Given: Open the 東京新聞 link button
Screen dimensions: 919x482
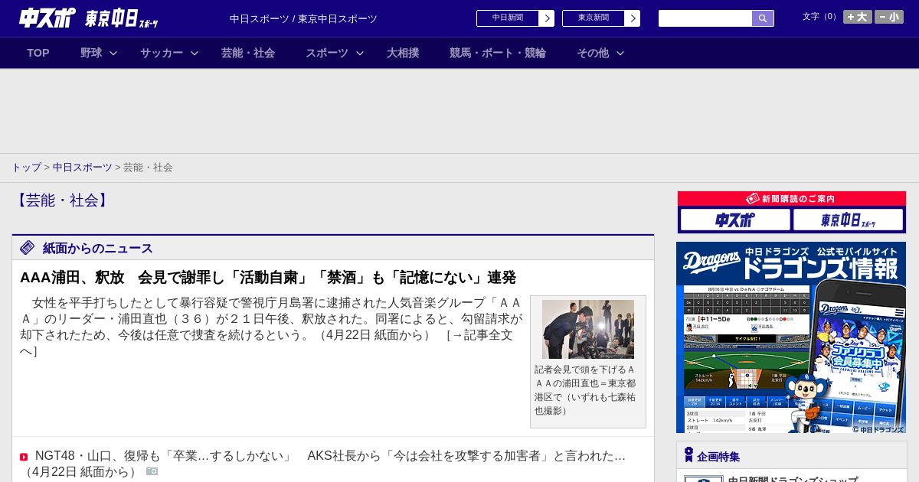Looking at the screenshot, I should click(x=594, y=18).
